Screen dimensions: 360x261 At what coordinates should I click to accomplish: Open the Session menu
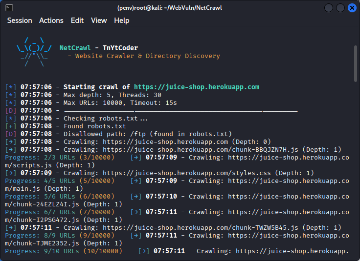20,20
